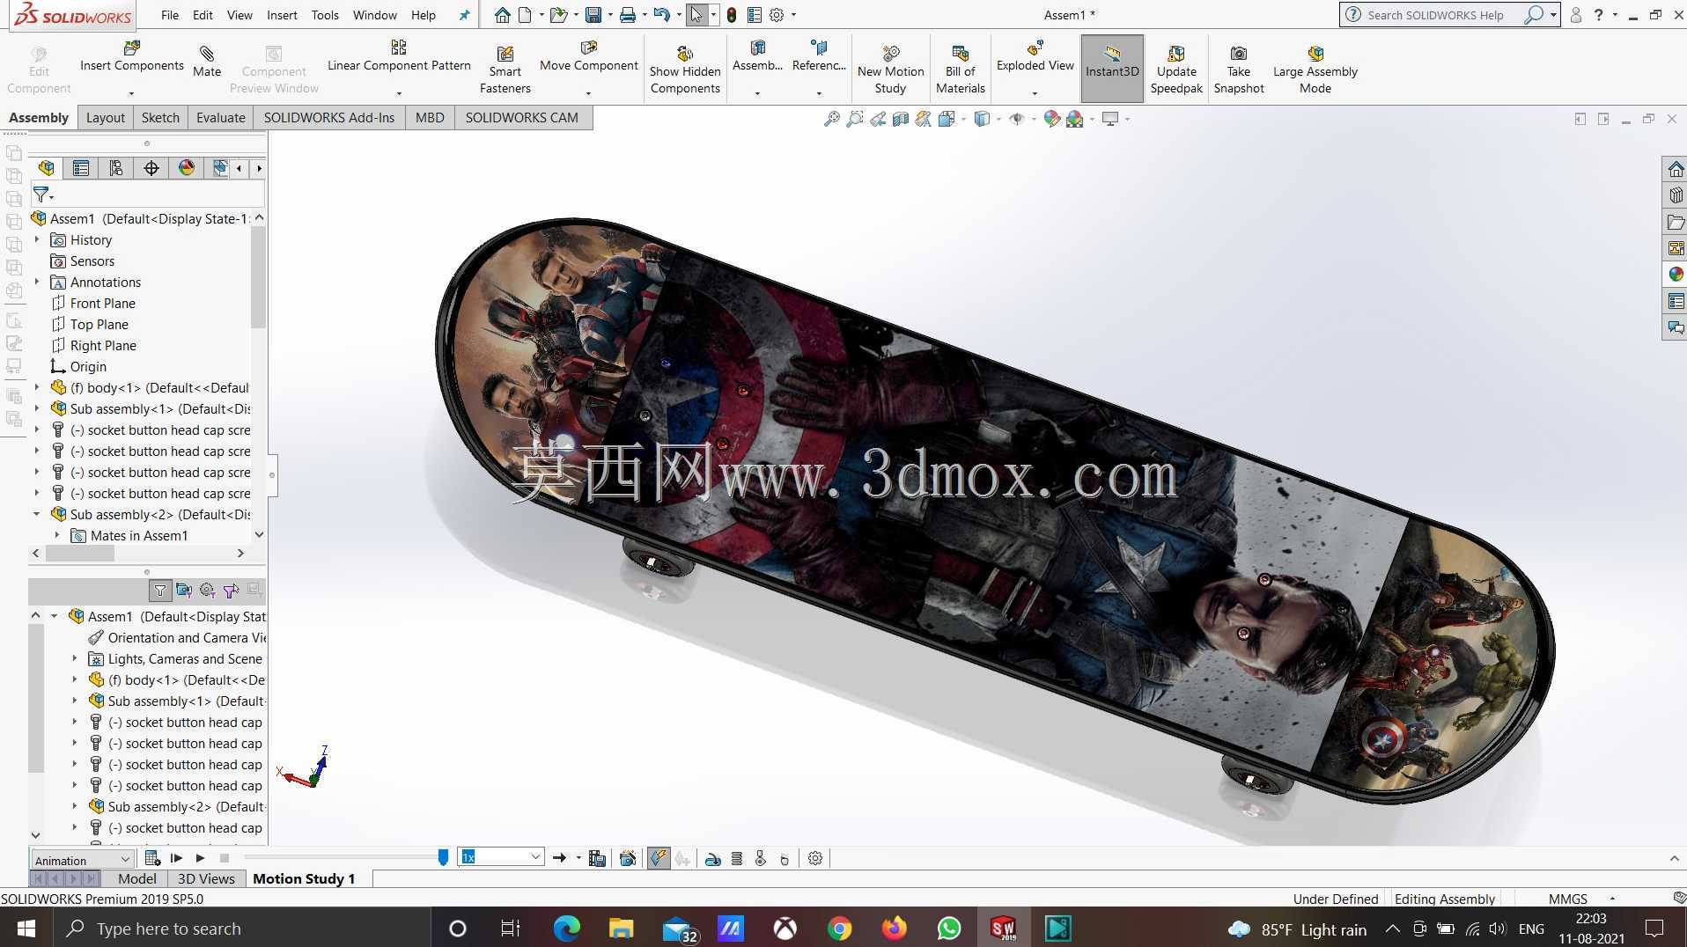Click the blue timeline playback slider handle
Image resolution: width=1687 pixels, height=947 pixels.
[443, 857]
